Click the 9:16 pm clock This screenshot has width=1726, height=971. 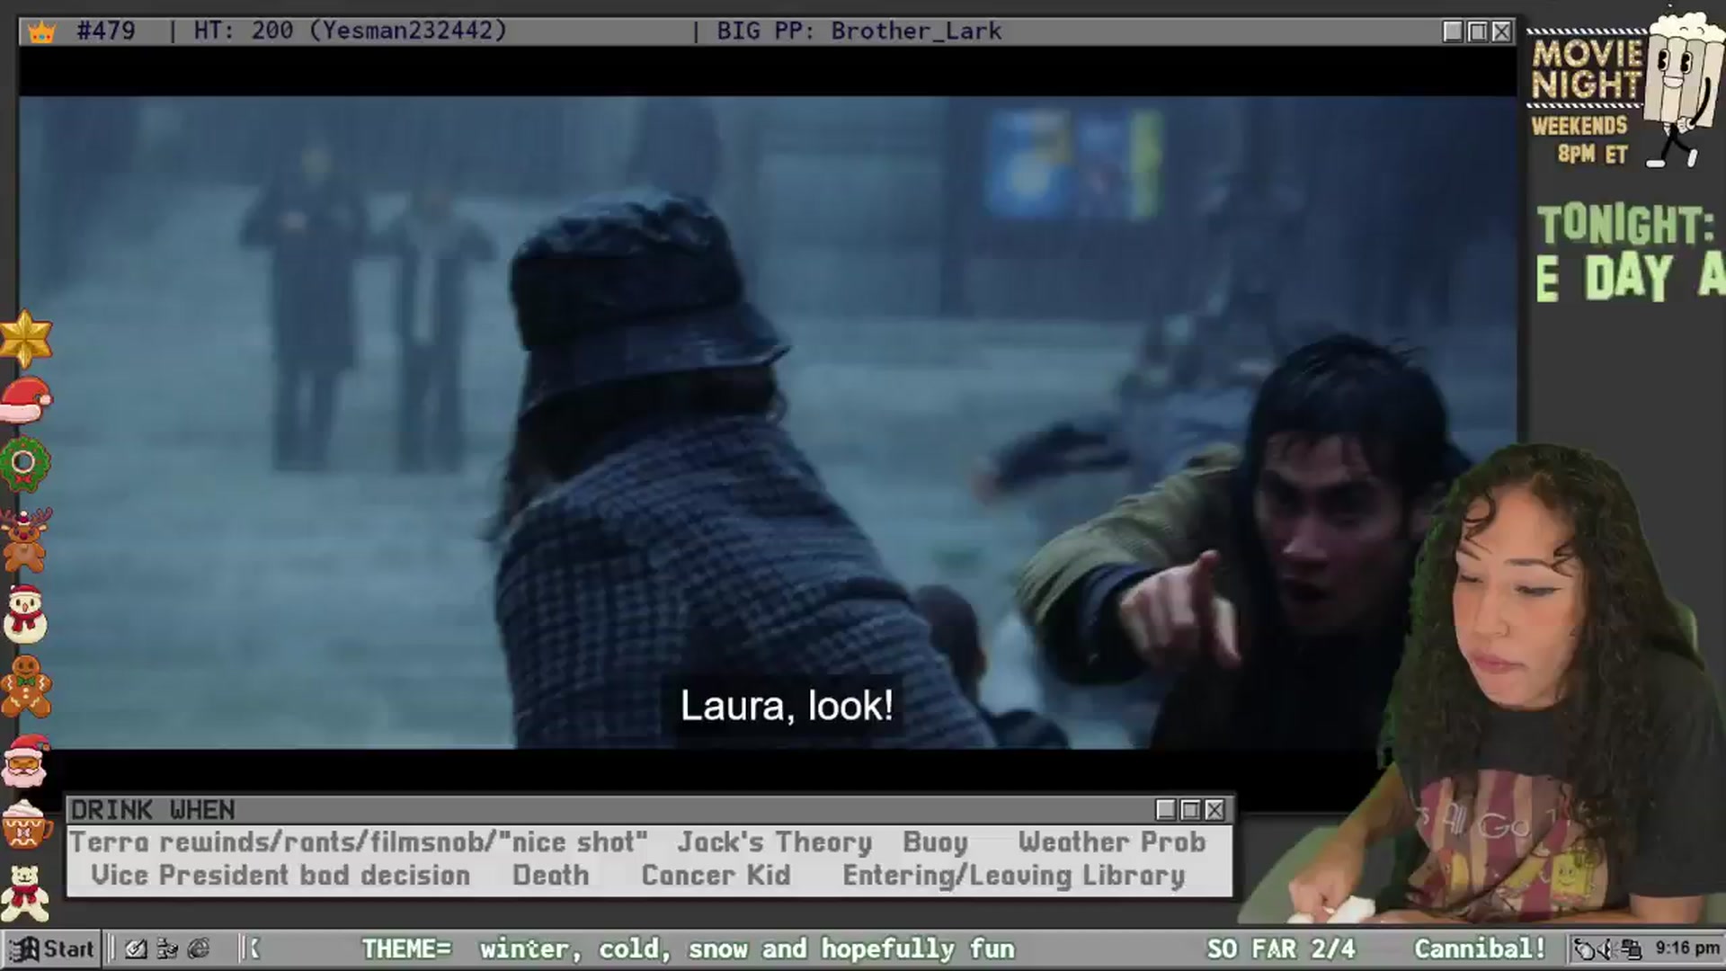pos(1687,949)
